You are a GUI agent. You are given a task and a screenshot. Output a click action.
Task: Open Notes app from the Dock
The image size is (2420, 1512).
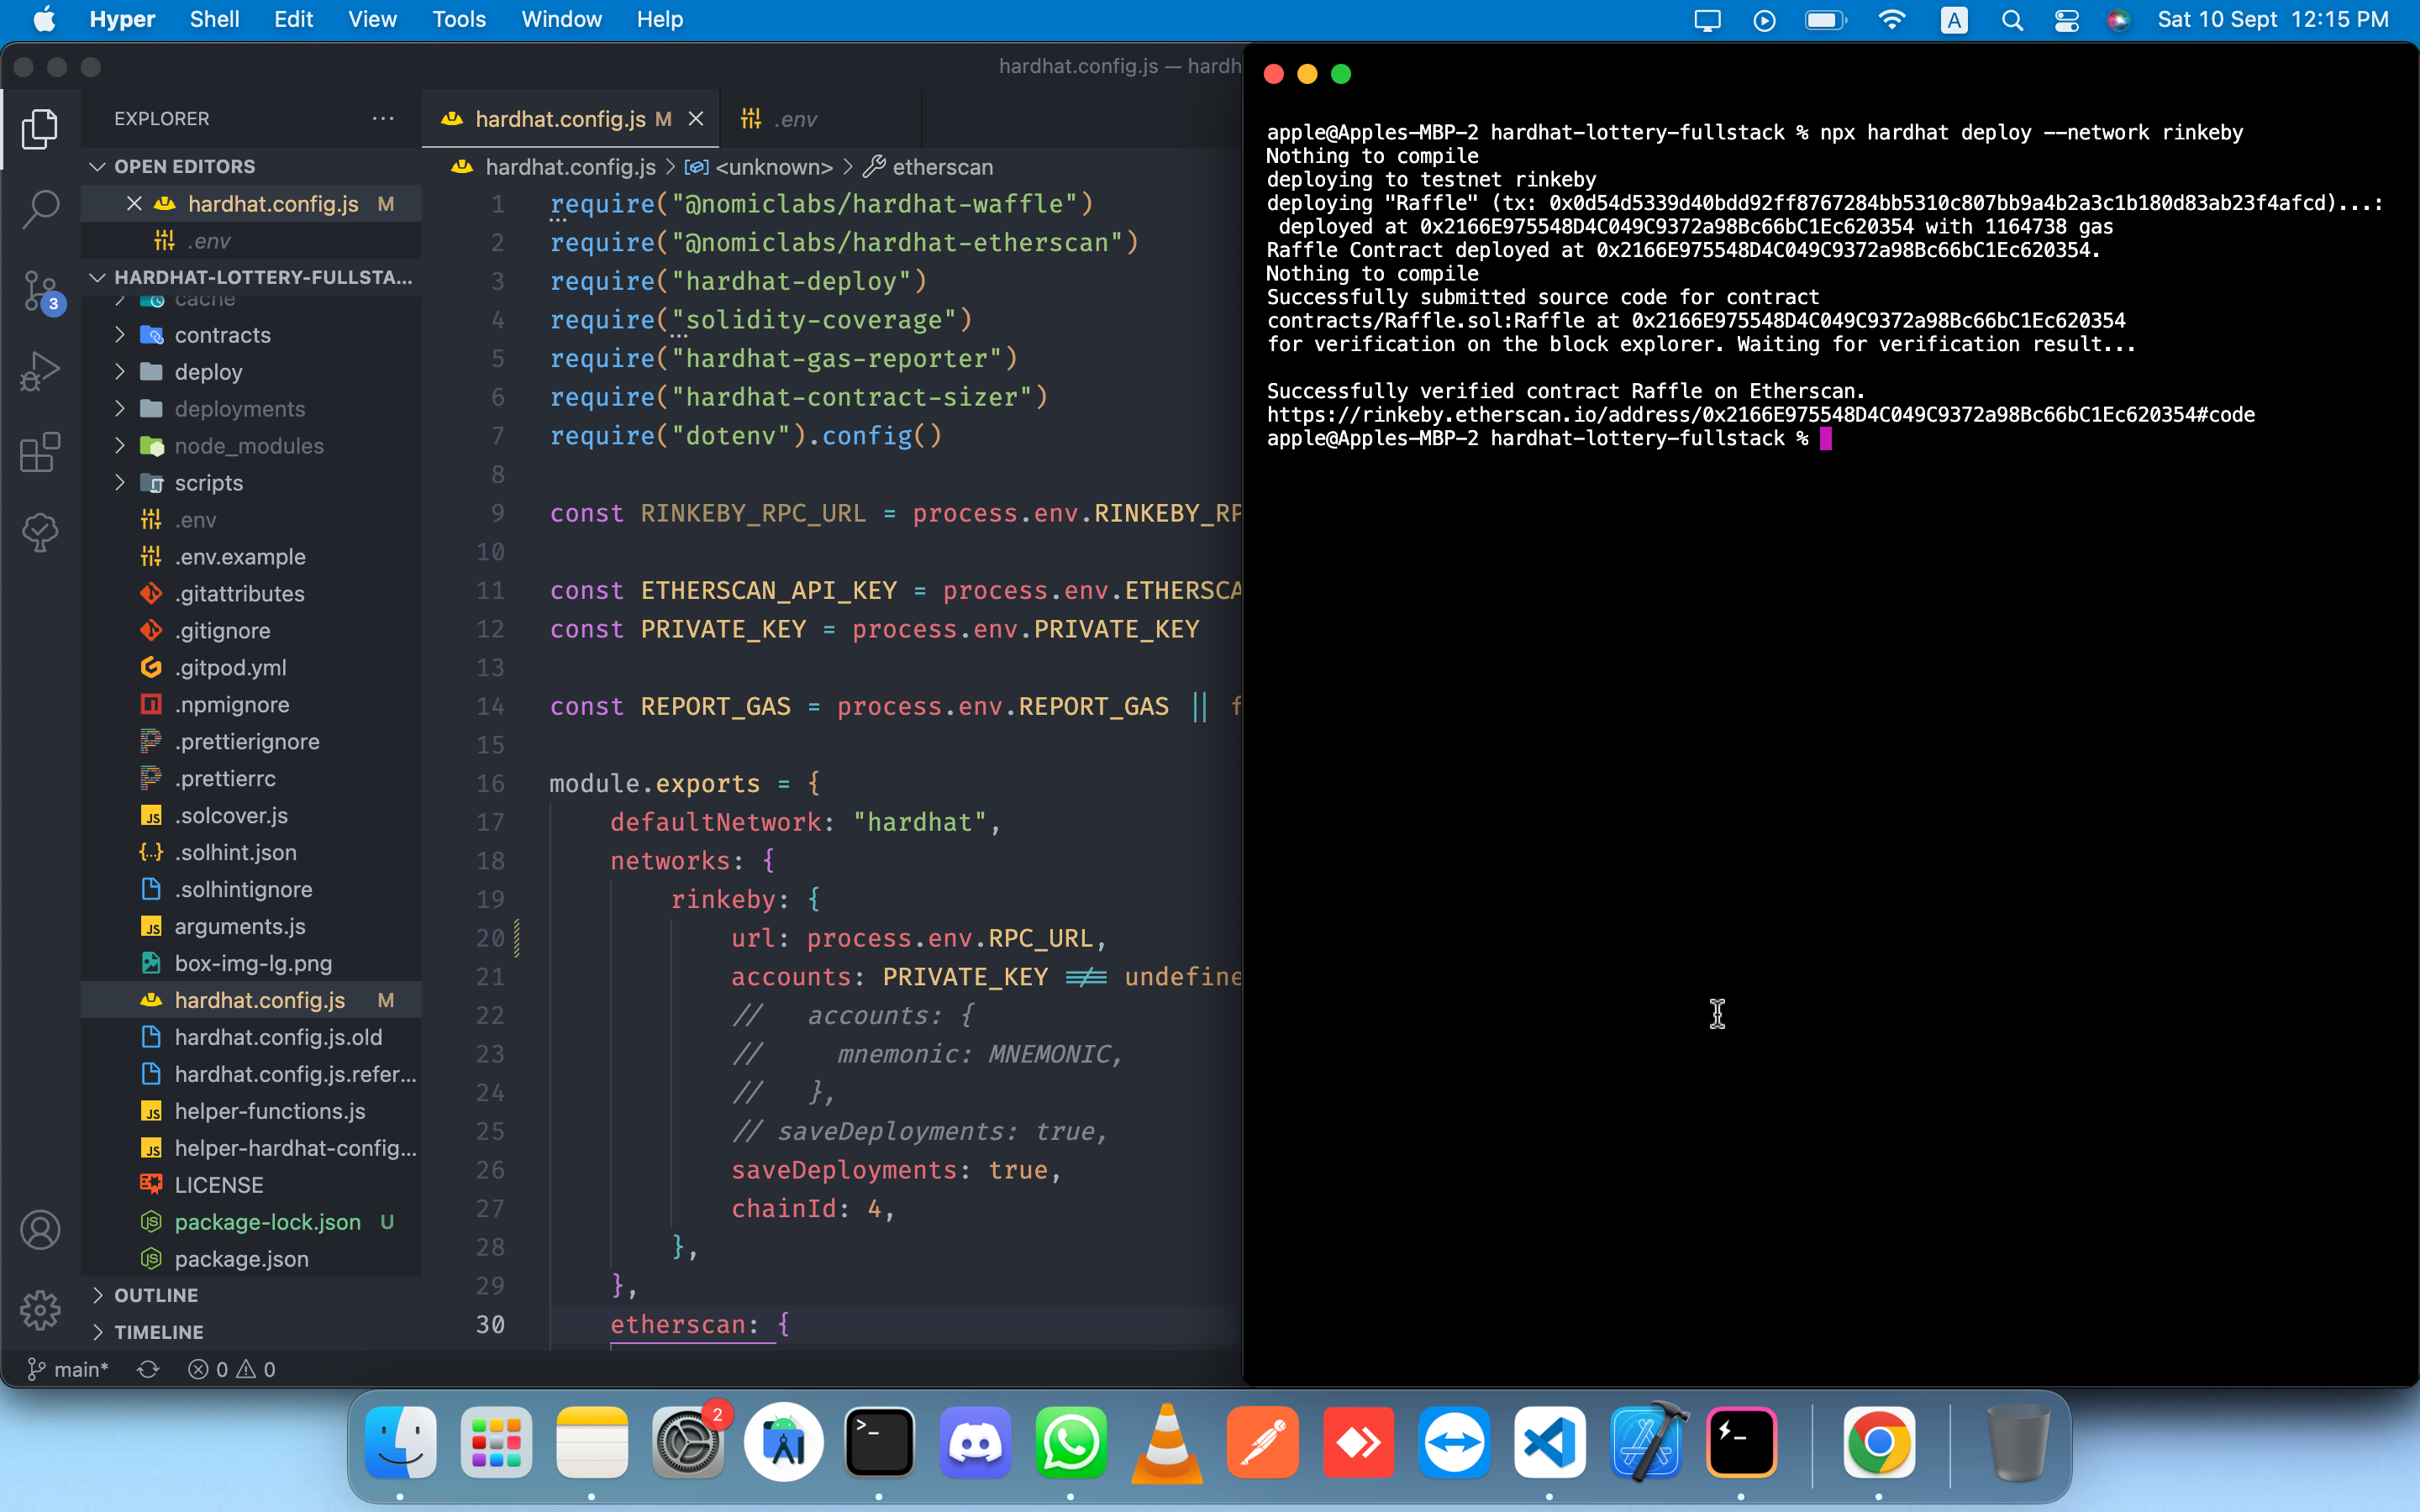tap(592, 1442)
